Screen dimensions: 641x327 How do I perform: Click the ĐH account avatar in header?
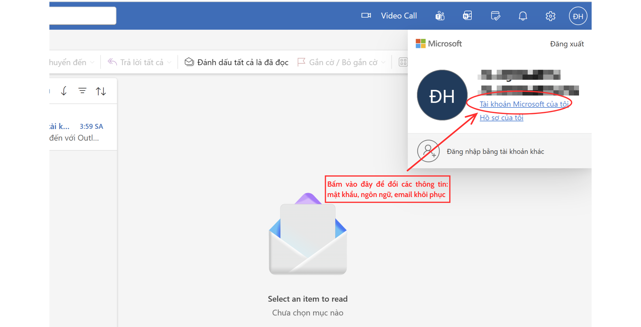[578, 16]
